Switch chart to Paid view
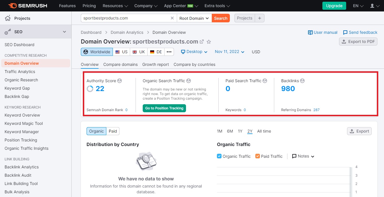The image size is (384, 197). click(x=113, y=131)
